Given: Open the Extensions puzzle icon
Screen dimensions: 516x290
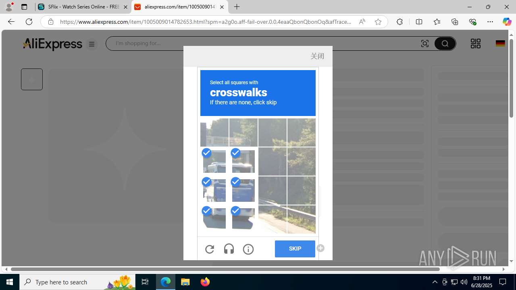Looking at the screenshot, I should [399, 22].
